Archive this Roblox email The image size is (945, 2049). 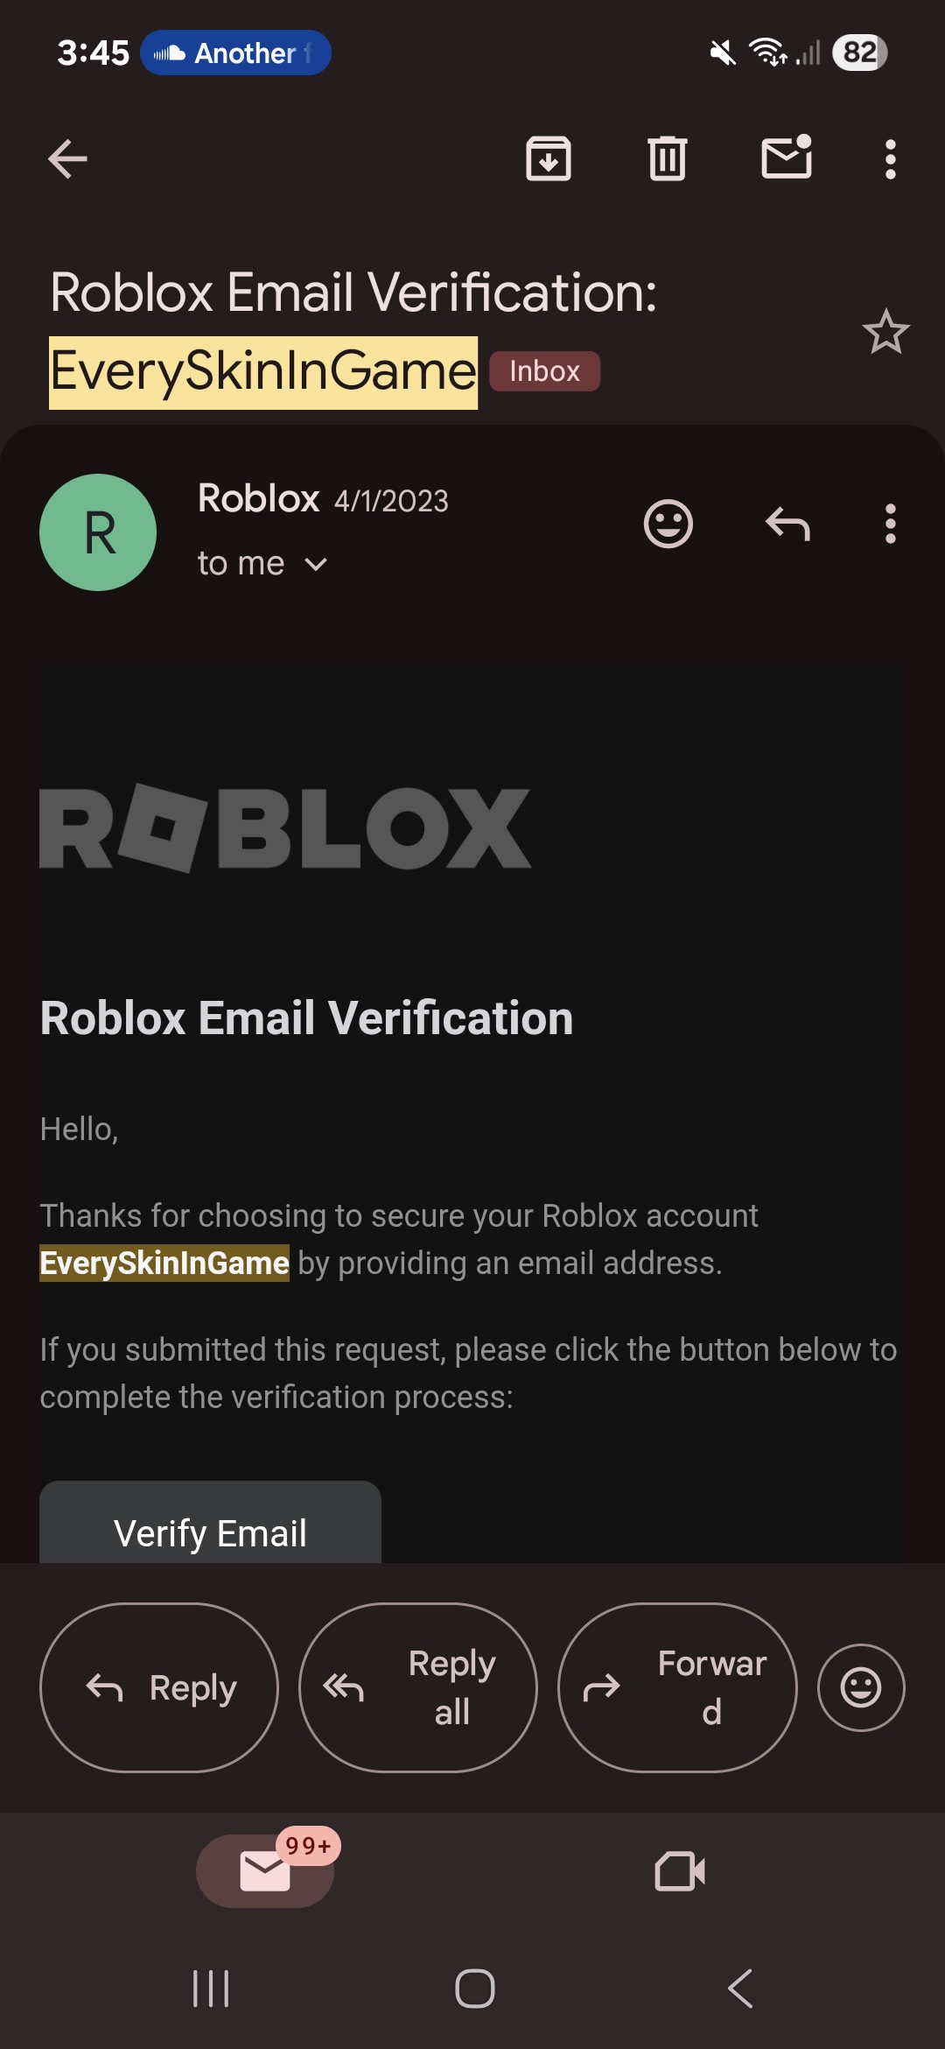coord(549,159)
